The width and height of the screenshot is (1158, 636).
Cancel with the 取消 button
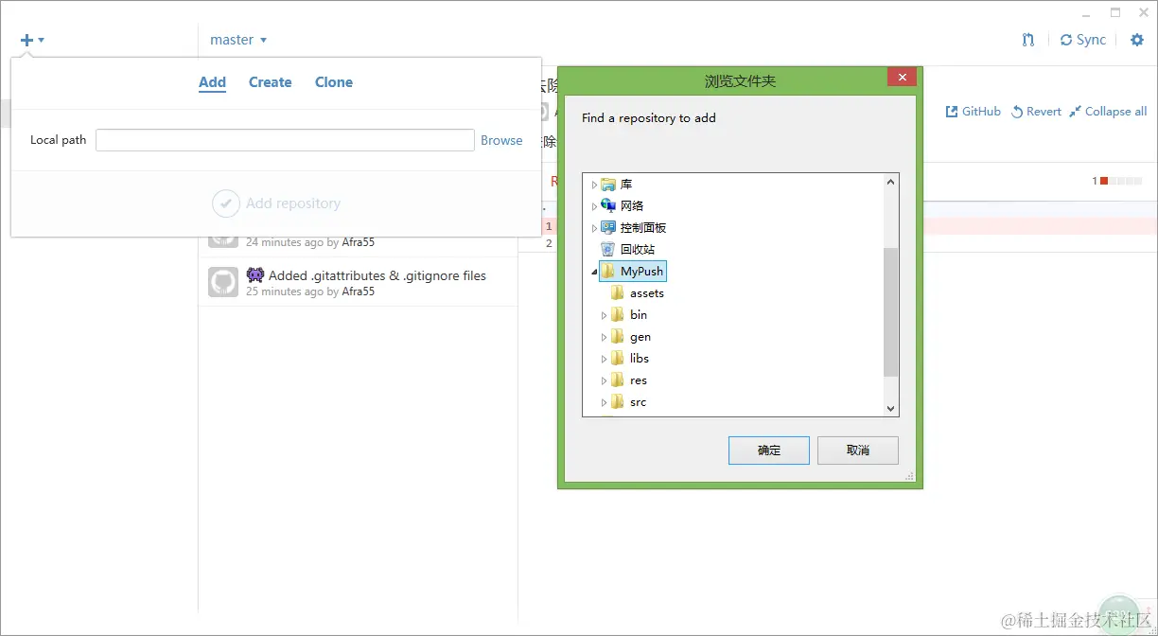tap(858, 450)
